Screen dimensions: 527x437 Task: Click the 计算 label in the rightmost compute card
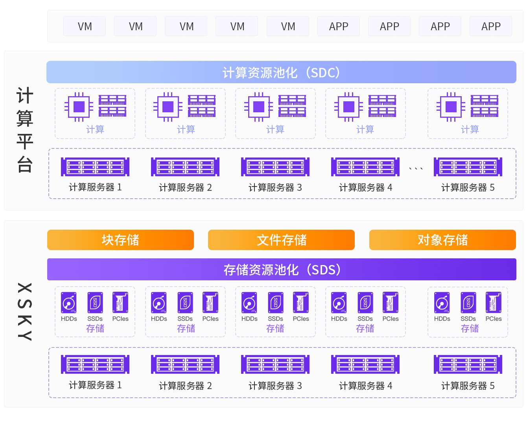[470, 130]
